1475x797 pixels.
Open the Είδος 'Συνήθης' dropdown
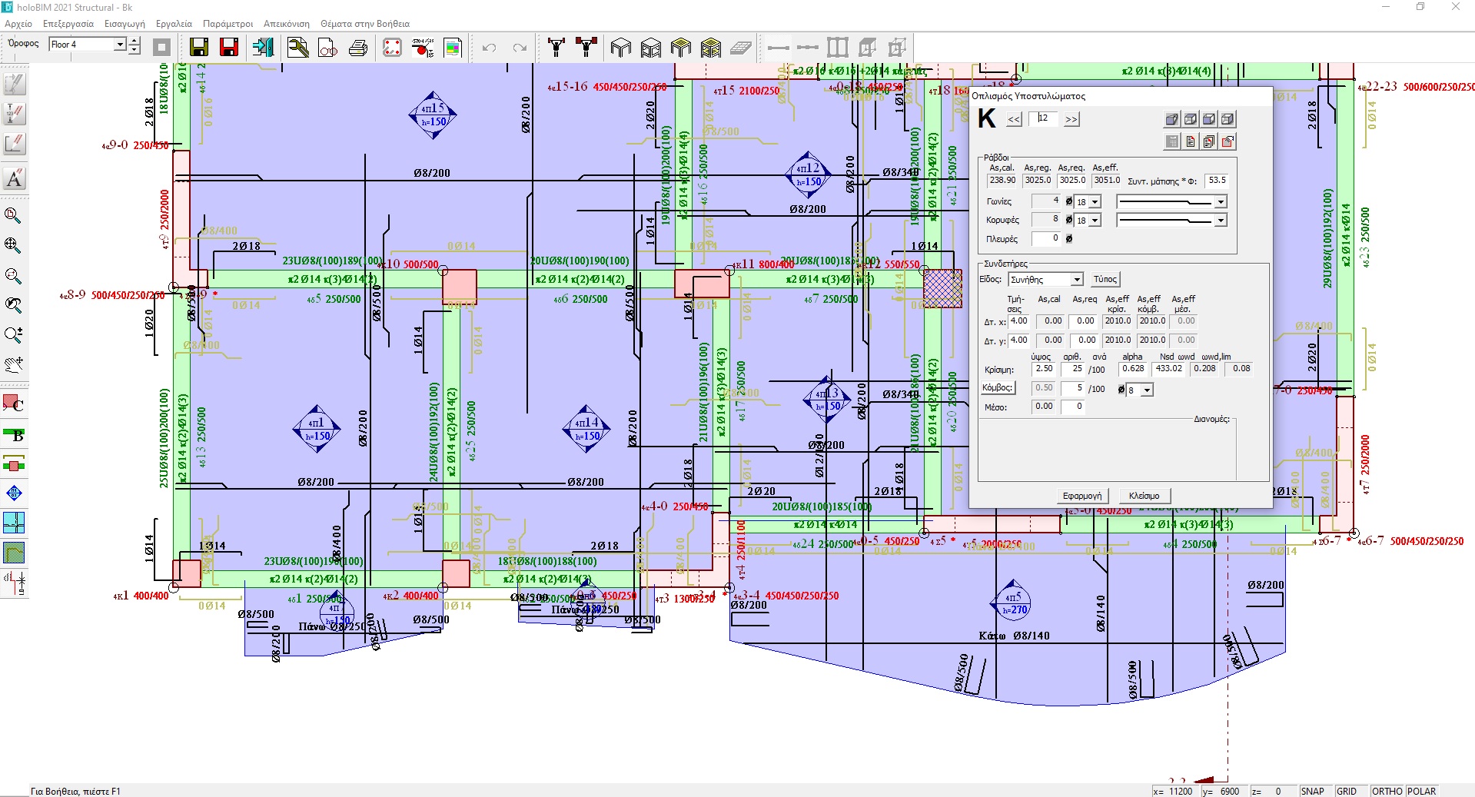coord(1077,280)
